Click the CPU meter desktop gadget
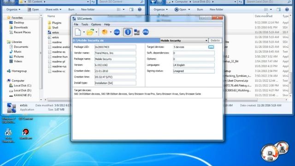This screenshot has width=295, height=166. [270, 153]
